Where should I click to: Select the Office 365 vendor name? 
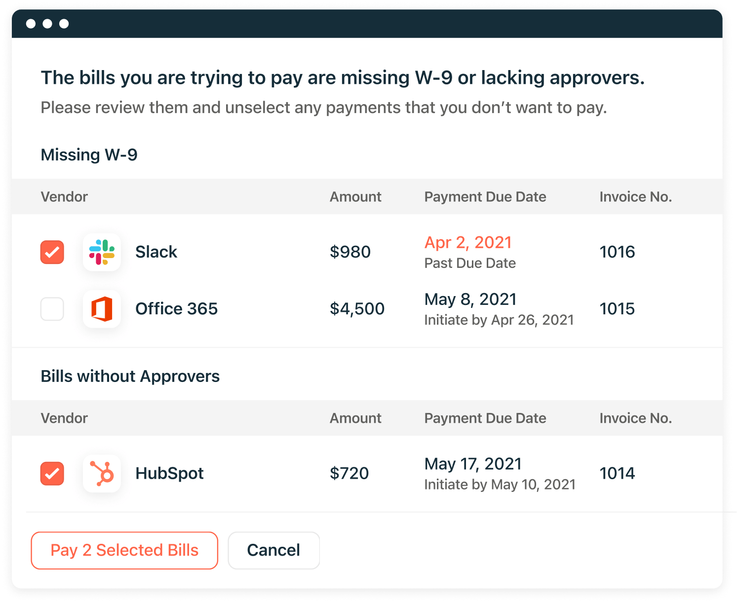(x=176, y=309)
